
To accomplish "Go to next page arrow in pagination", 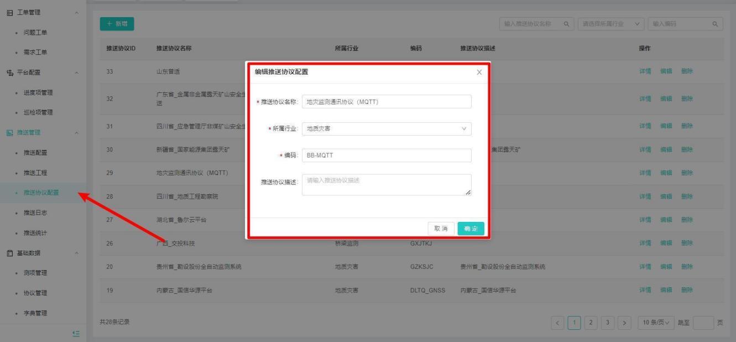I will 624,322.
